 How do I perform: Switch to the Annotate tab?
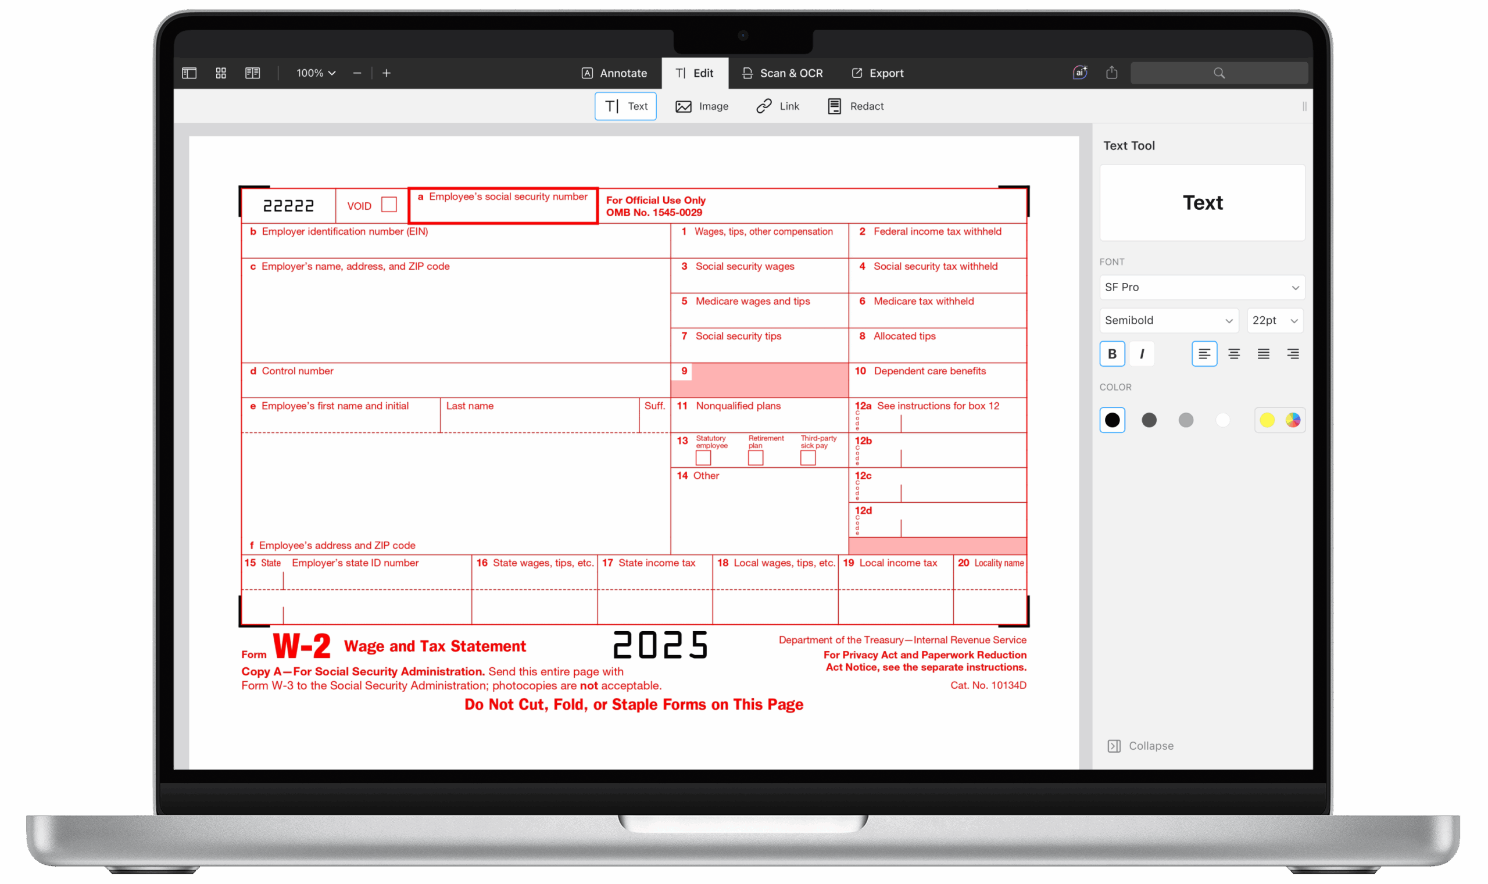coord(614,73)
